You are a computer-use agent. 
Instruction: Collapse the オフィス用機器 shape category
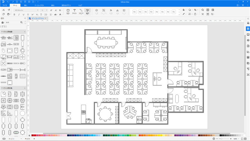[x=2, y=32]
